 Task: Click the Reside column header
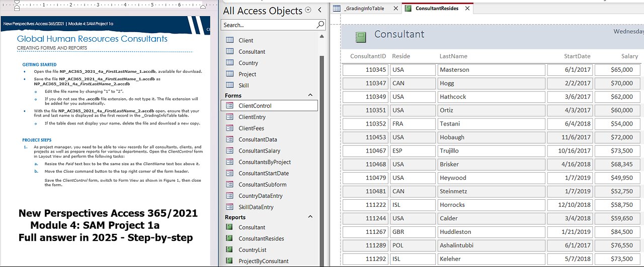point(401,56)
